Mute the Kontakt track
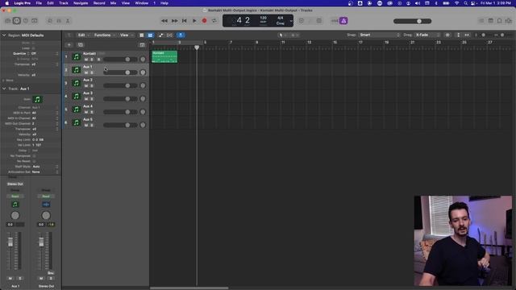 click(86, 60)
